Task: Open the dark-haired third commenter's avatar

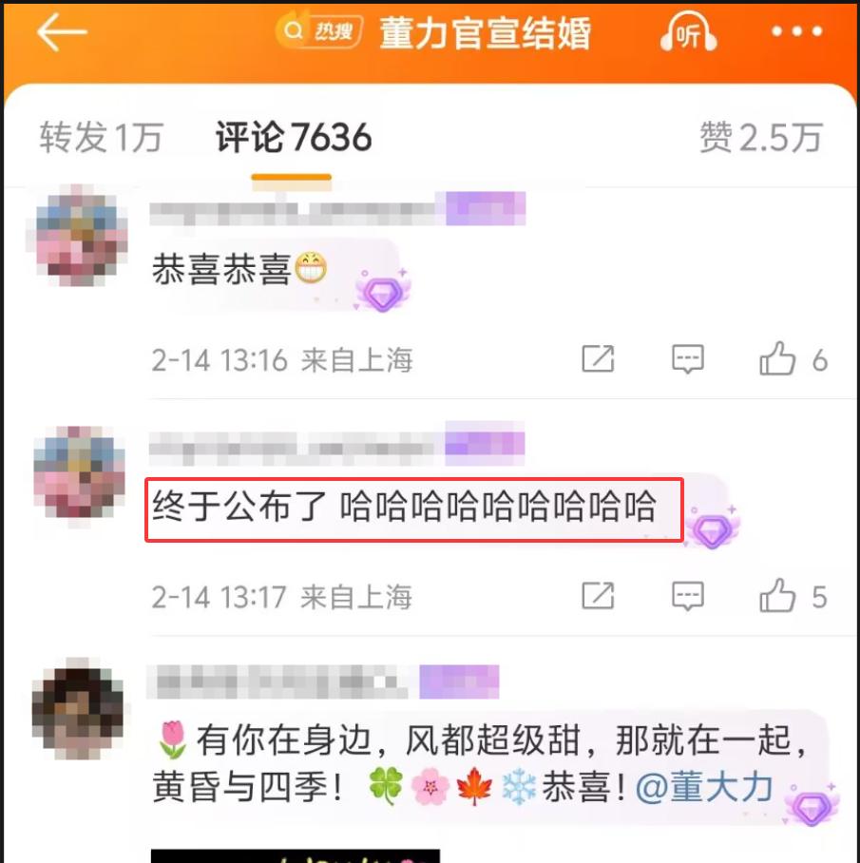Action: (x=78, y=709)
